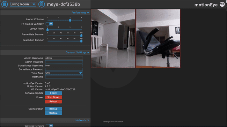Image resolution: width=227 pixels, height=127 pixels.
Task: Click the Shut Down button
Action: click(53, 97)
